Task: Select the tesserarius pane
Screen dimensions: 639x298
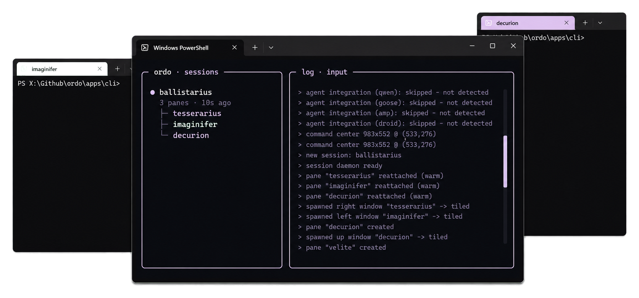Action: (197, 114)
